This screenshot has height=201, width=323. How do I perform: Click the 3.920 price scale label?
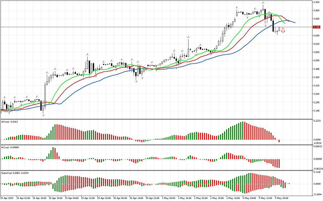(x=316, y=2)
